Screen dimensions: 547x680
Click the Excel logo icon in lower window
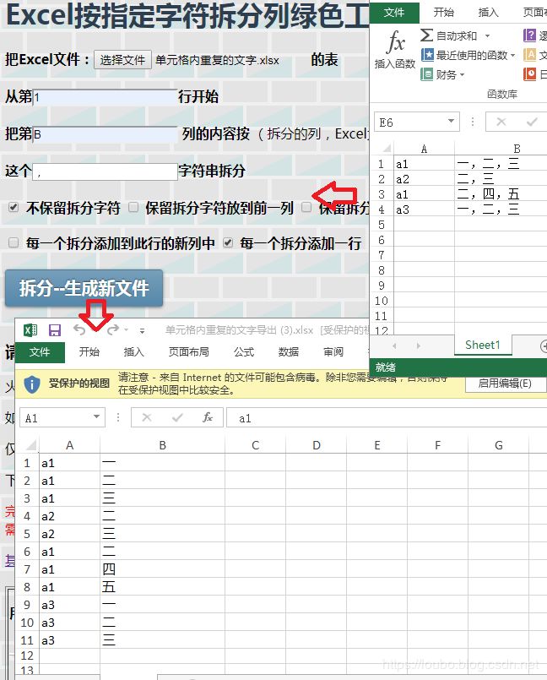30,330
